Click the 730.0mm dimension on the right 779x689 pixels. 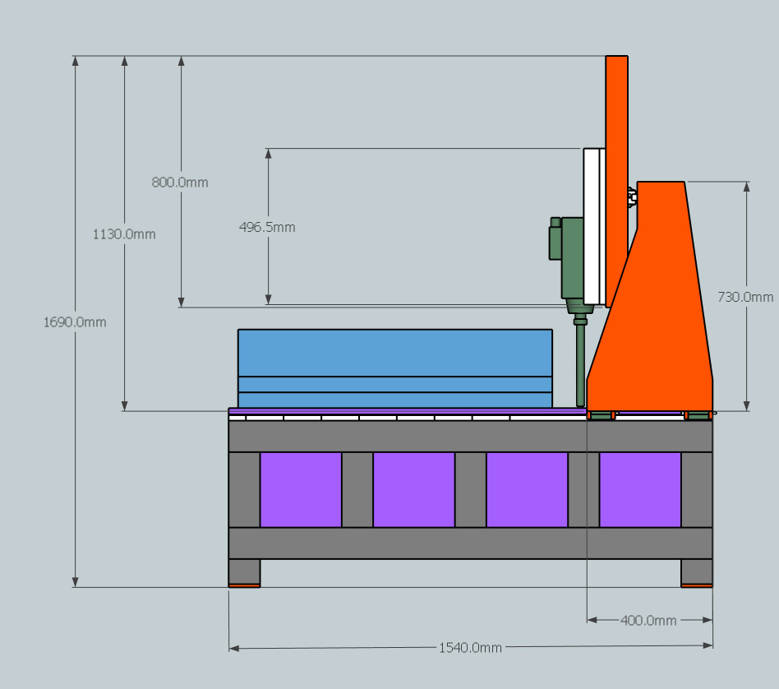pos(745,297)
